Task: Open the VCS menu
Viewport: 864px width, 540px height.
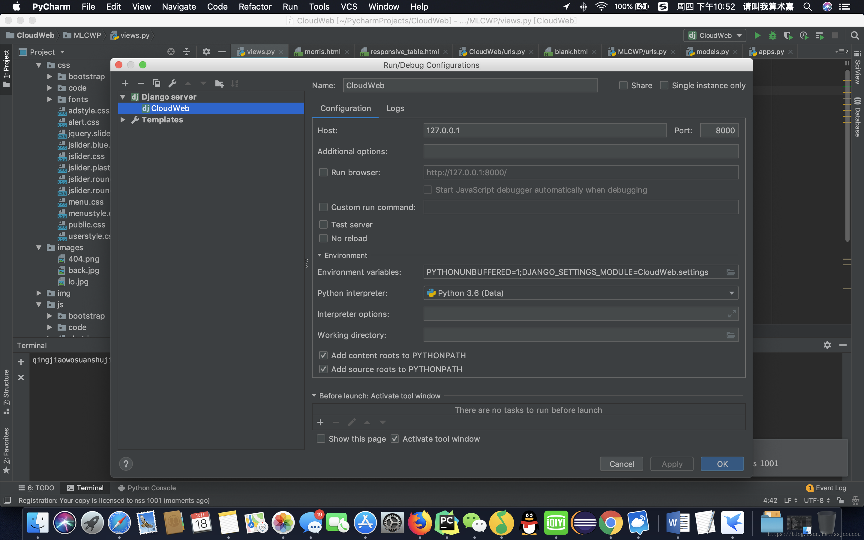Action: click(349, 6)
